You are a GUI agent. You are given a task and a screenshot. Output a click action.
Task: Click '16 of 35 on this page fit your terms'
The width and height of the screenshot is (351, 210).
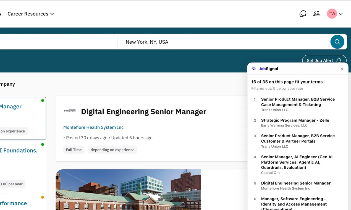tap(287, 82)
